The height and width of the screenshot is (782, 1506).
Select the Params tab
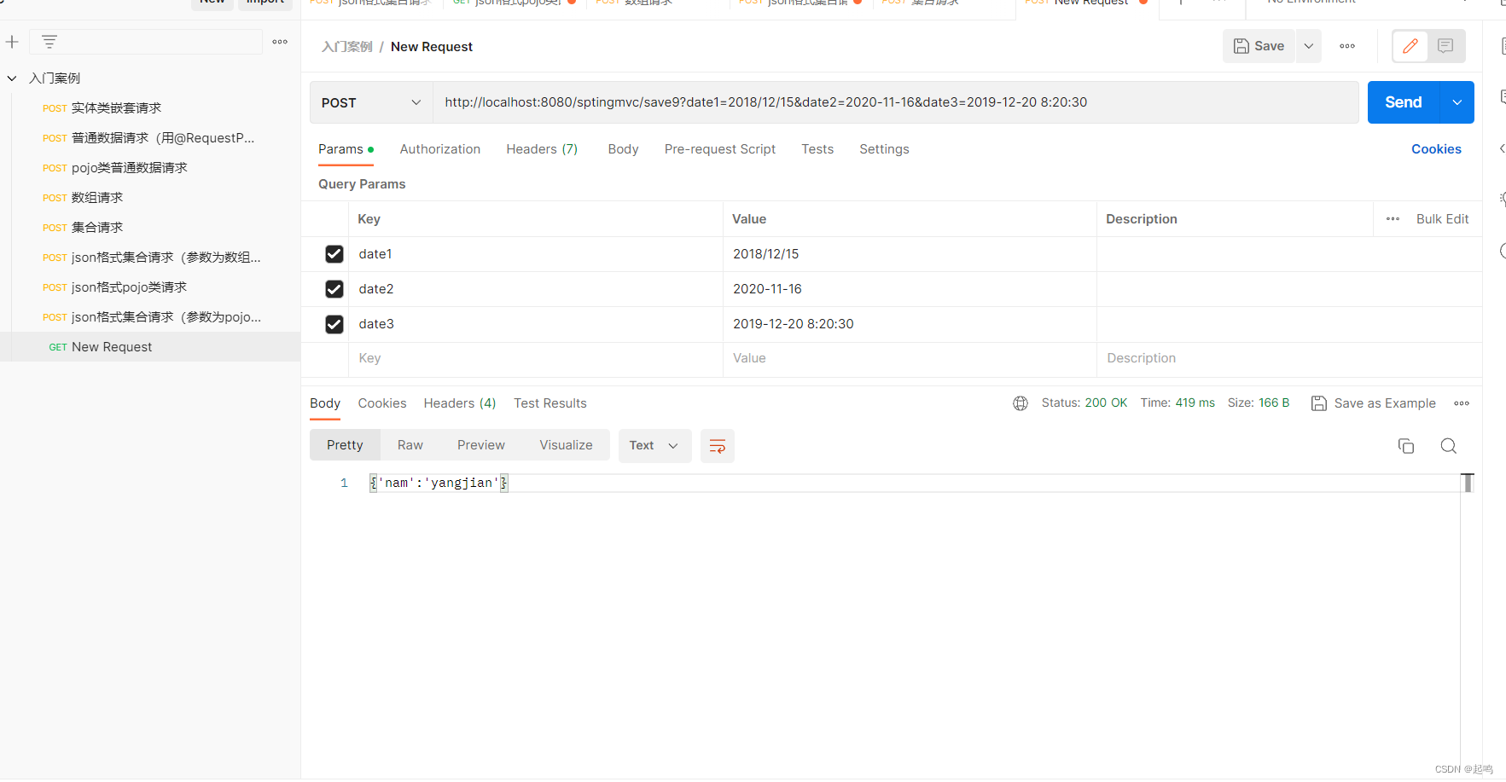346,149
